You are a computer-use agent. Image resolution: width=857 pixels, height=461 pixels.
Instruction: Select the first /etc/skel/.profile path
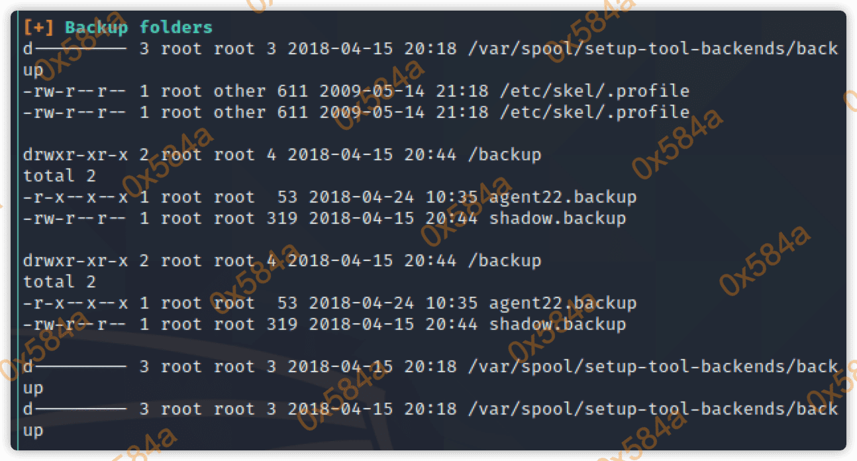point(589,91)
